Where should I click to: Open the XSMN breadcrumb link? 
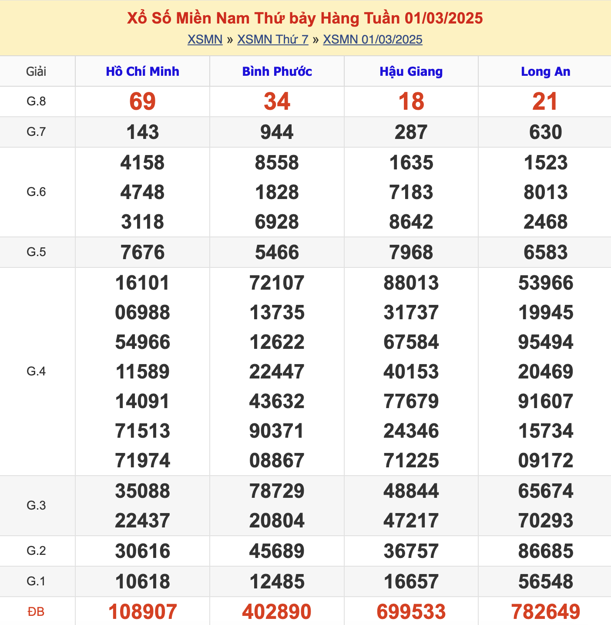(205, 40)
